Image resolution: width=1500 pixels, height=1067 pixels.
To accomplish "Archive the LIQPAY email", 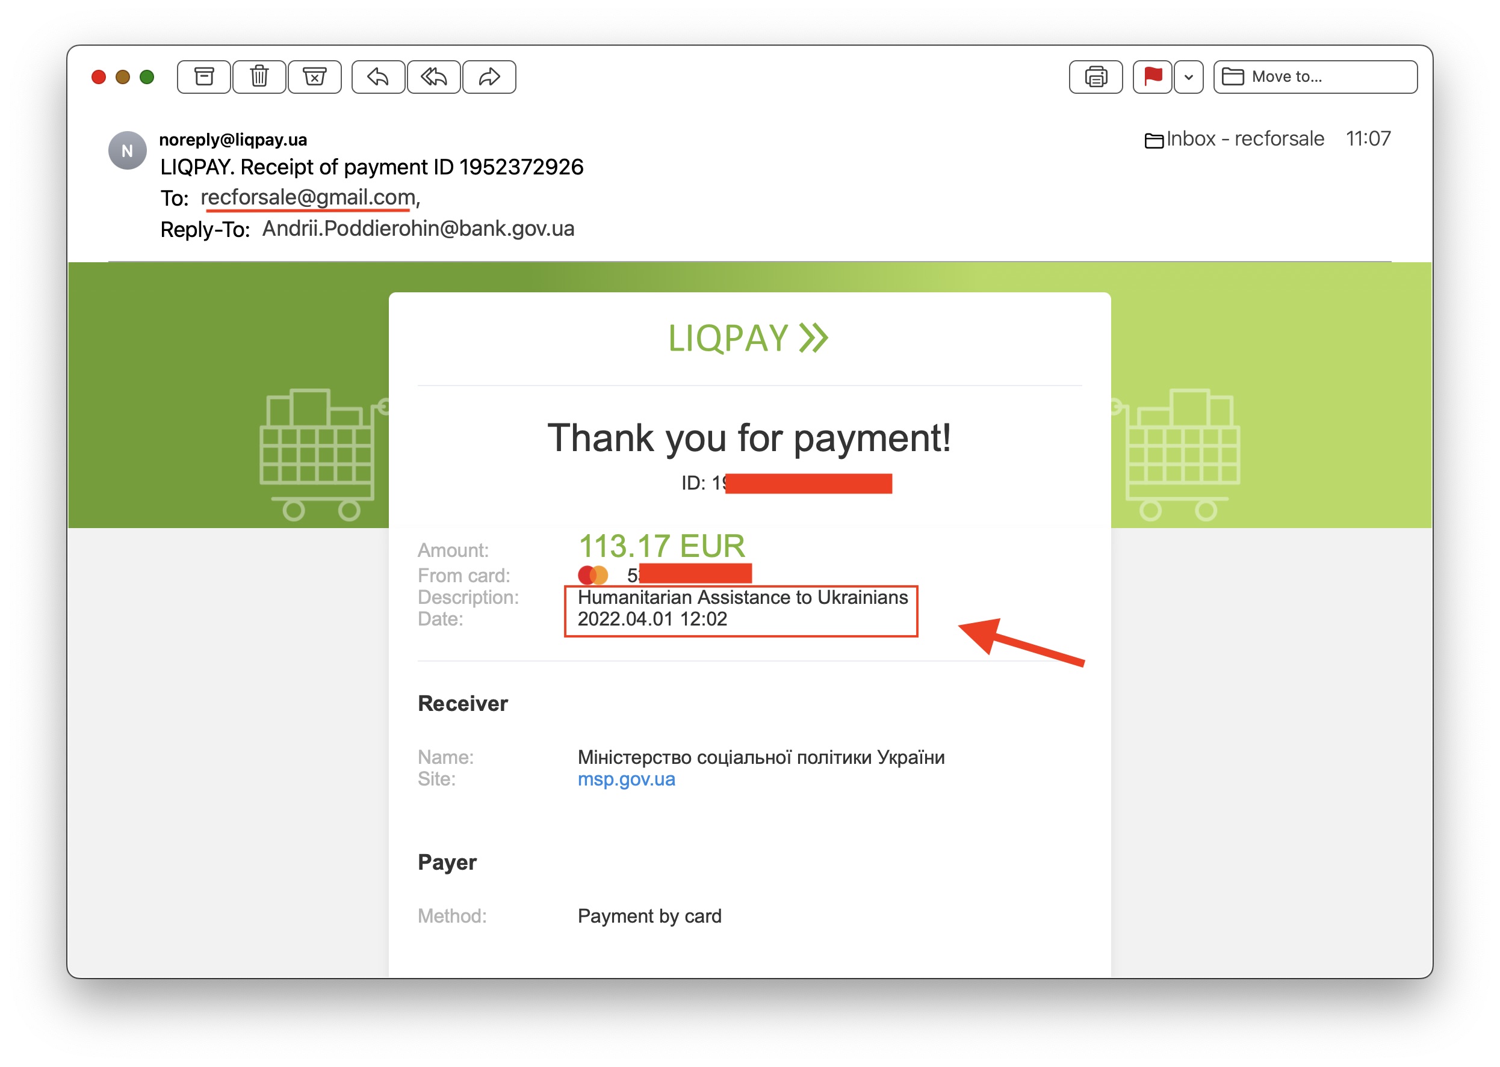I will click(204, 76).
